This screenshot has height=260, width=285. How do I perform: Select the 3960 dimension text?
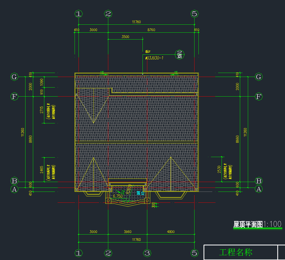[x=128, y=232]
